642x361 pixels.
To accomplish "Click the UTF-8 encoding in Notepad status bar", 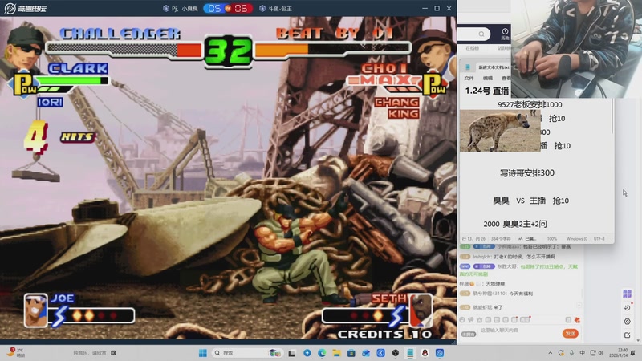I will point(599,238).
